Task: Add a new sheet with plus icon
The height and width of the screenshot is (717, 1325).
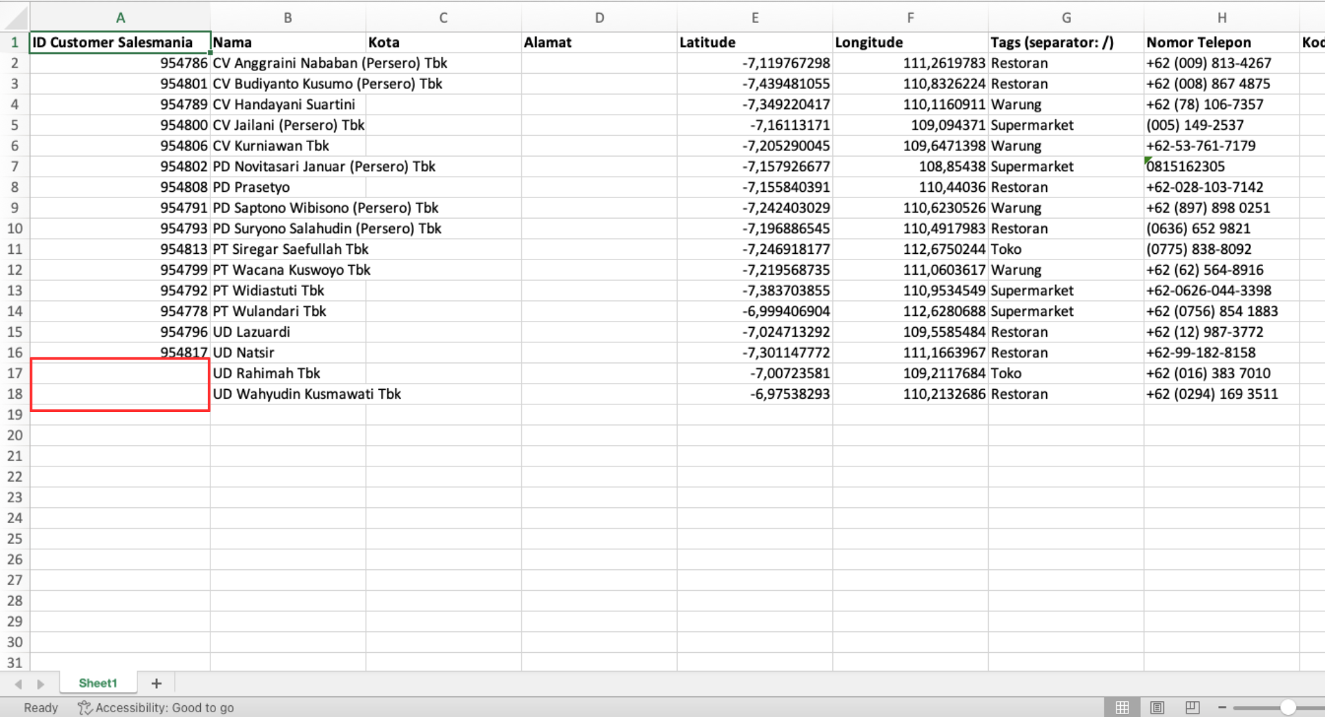Action: pyautogui.click(x=157, y=683)
